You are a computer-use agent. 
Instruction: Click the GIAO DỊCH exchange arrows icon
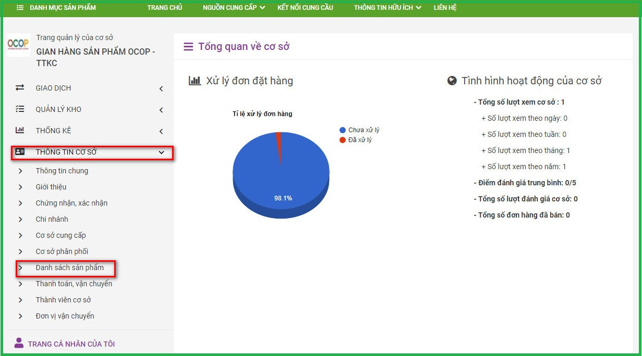(20, 88)
